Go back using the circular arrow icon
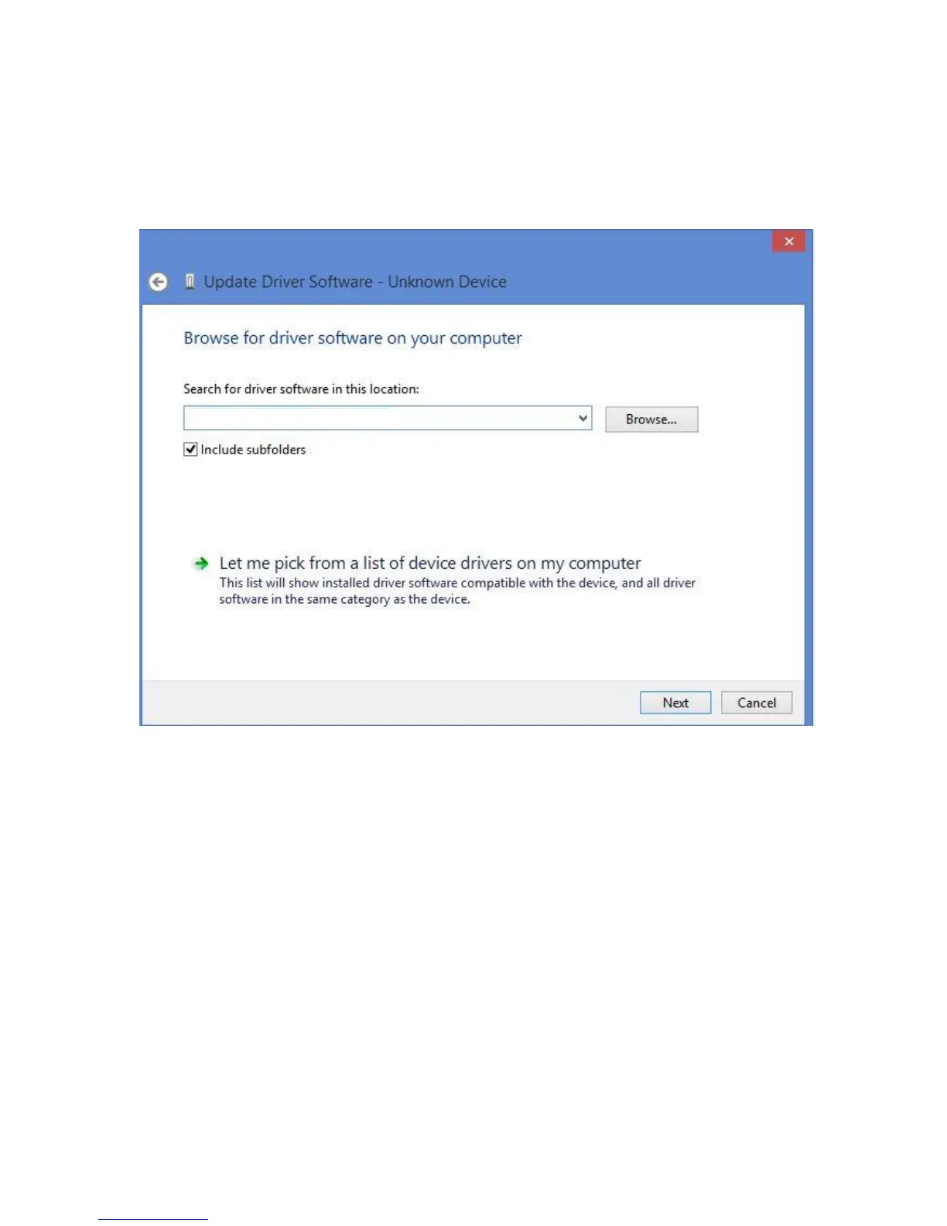947x1226 pixels. 158,283
